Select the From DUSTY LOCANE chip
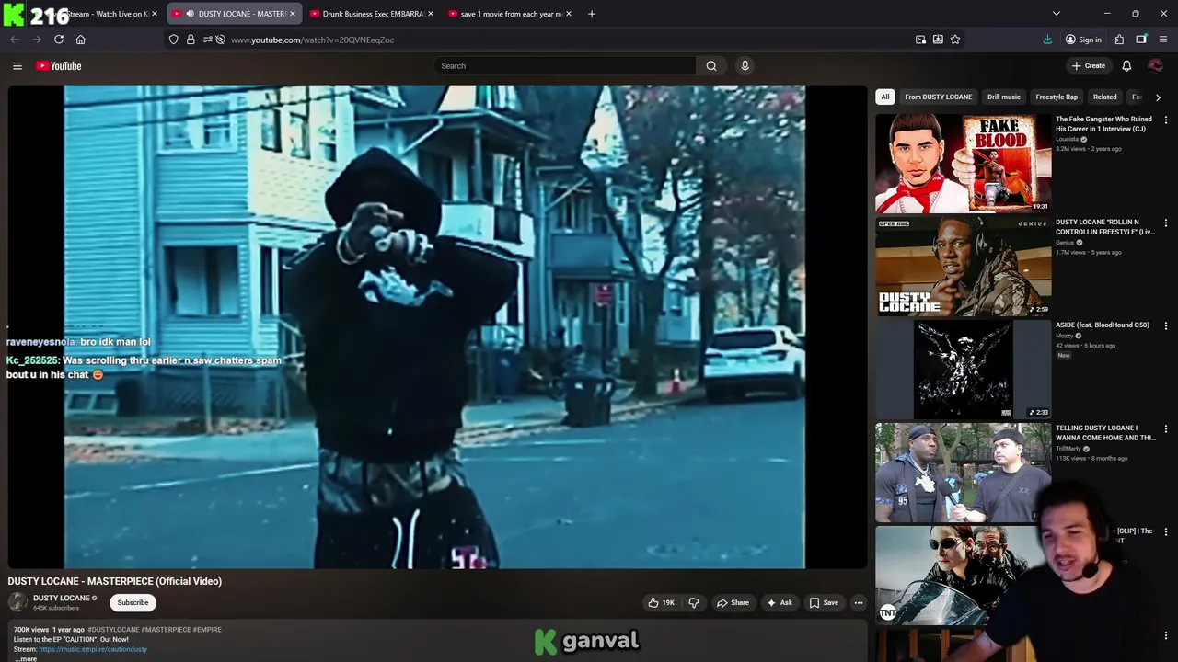 click(x=938, y=97)
